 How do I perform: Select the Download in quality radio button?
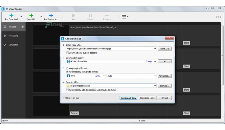64,58
